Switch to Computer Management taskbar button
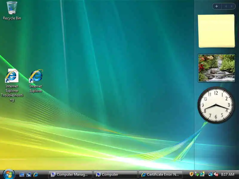239x179 pixels. pos(70,175)
